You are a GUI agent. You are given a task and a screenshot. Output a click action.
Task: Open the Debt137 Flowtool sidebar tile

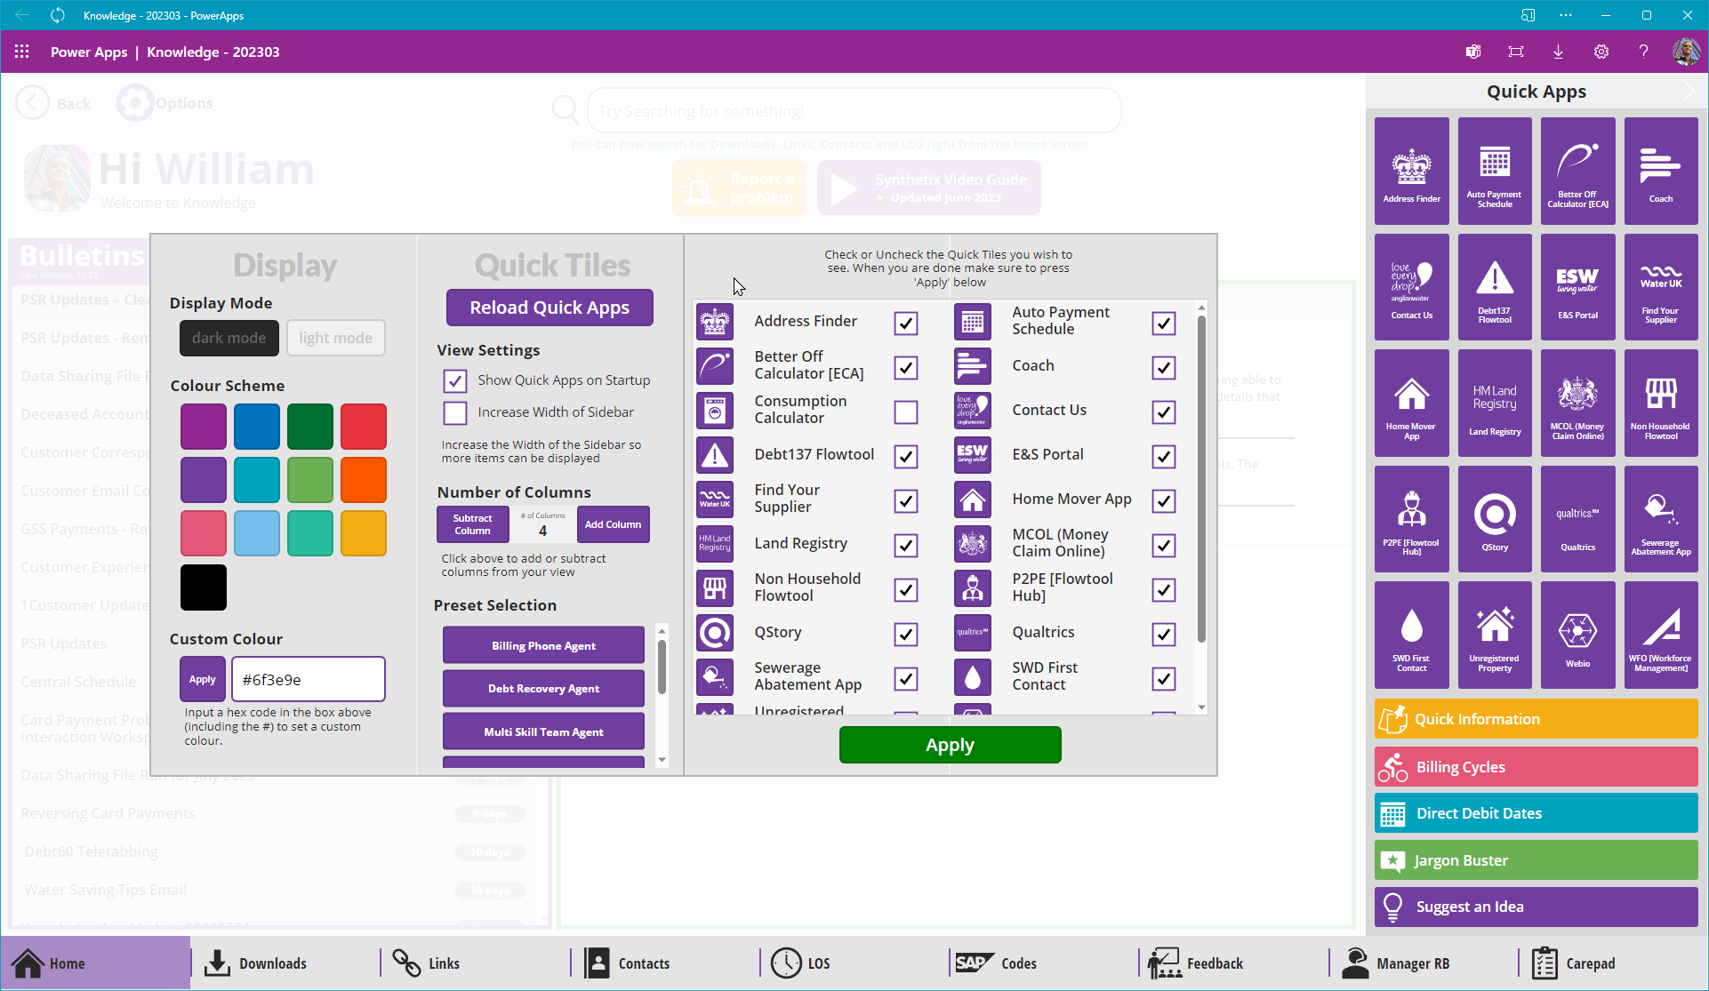point(1494,287)
